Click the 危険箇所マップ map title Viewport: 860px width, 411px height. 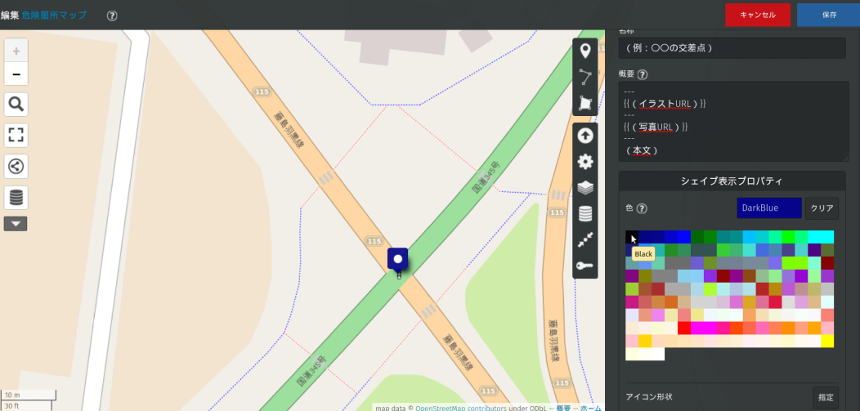tap(54, 15)
